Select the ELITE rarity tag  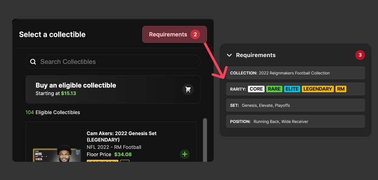(292, 89)
